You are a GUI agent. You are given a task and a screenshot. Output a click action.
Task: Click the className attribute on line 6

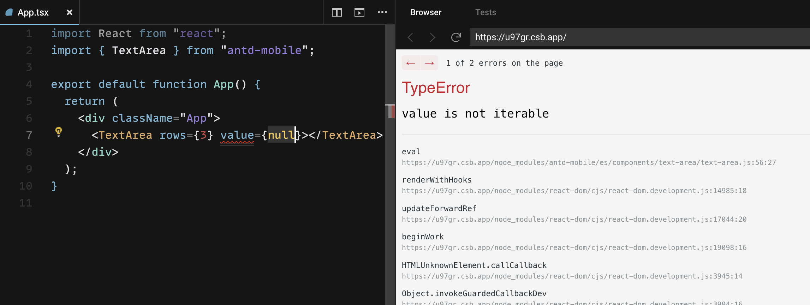coord(142,118)
